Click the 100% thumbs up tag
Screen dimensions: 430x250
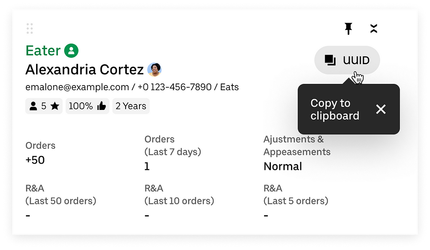(x=87, y=106)
